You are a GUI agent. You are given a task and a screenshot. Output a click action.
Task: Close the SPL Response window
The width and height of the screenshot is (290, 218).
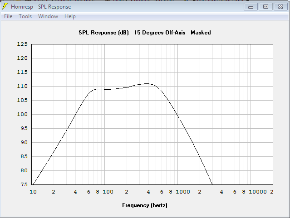[x=280, y=7]
